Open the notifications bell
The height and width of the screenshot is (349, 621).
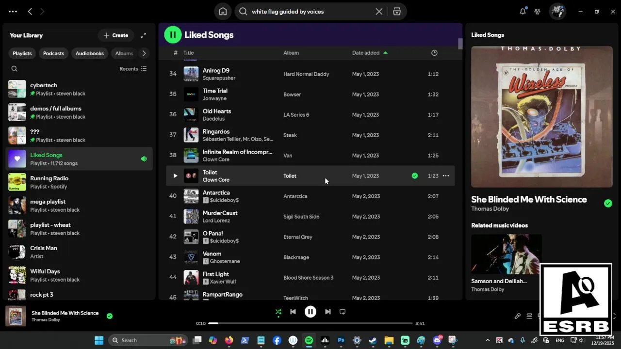point(523,11)
